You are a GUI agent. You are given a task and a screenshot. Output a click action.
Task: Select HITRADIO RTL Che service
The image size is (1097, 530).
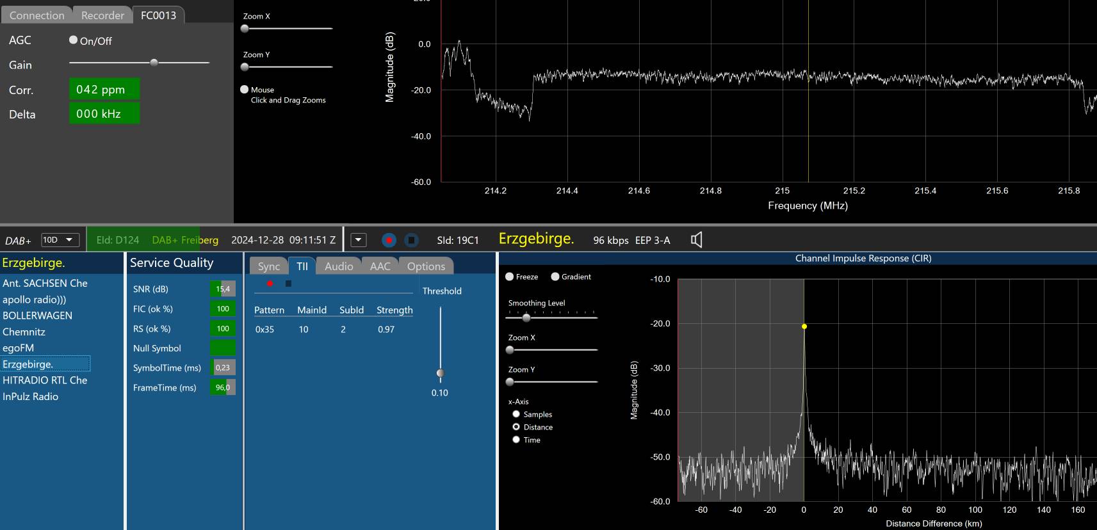[45, 380]
